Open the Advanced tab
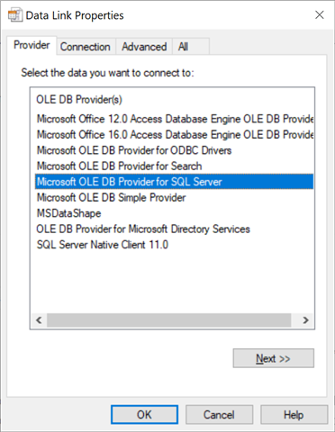The width and height of the screenshot is (335, 432). coord(144,47)
